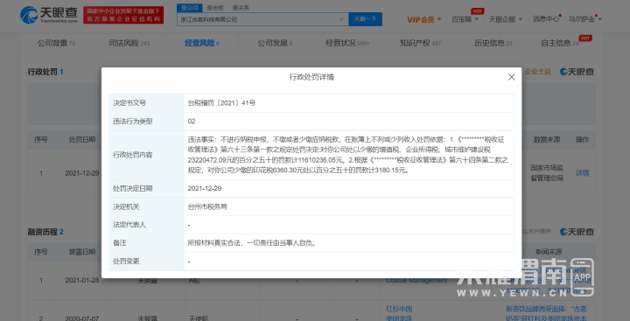Open the 马尔萨金 user menu
Screen dimensions: 630x321
pyautogui.click(x=585, y=19)
